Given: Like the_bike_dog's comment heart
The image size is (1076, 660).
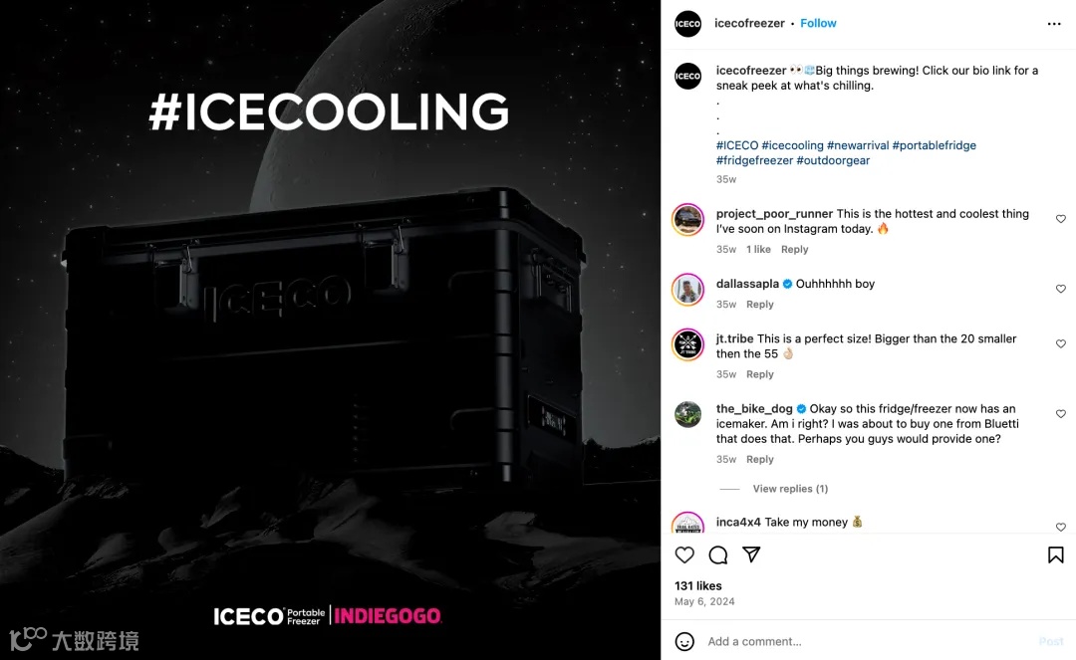Looking at the screenshot, I should coord(1060,414).
